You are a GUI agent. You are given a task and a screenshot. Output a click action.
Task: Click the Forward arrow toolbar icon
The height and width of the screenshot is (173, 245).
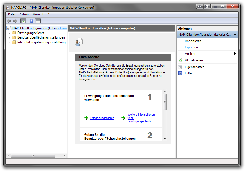point(15,21)
